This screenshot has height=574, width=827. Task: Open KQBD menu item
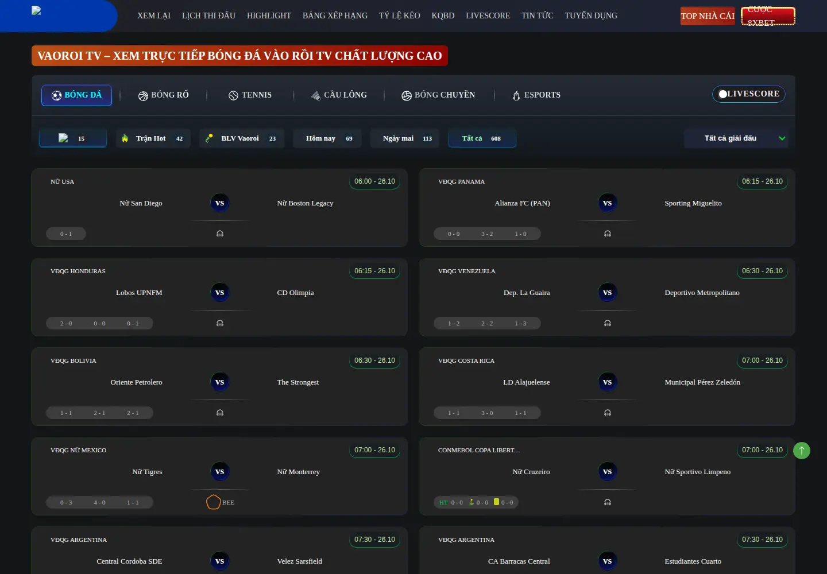click(x=443, y=16)
